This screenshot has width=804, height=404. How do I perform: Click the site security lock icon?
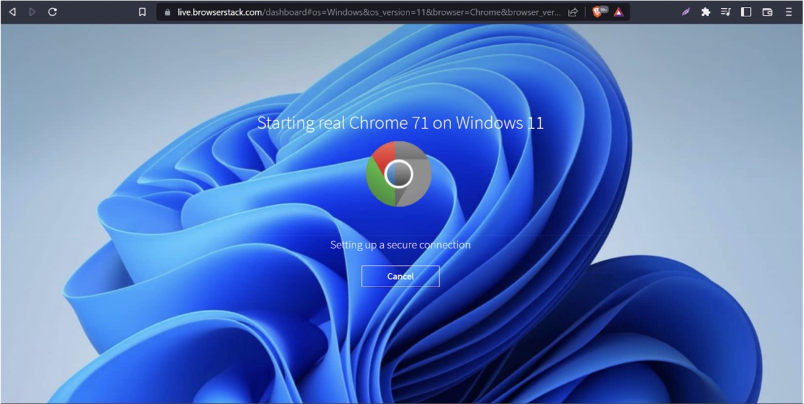pos(166,11)
